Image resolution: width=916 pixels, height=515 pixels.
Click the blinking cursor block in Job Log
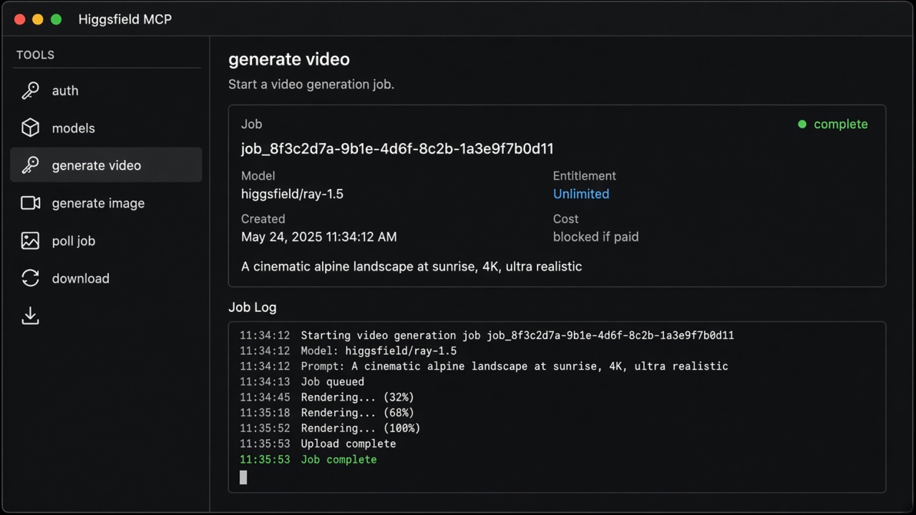pyautogui.click(x=243, y=477)
